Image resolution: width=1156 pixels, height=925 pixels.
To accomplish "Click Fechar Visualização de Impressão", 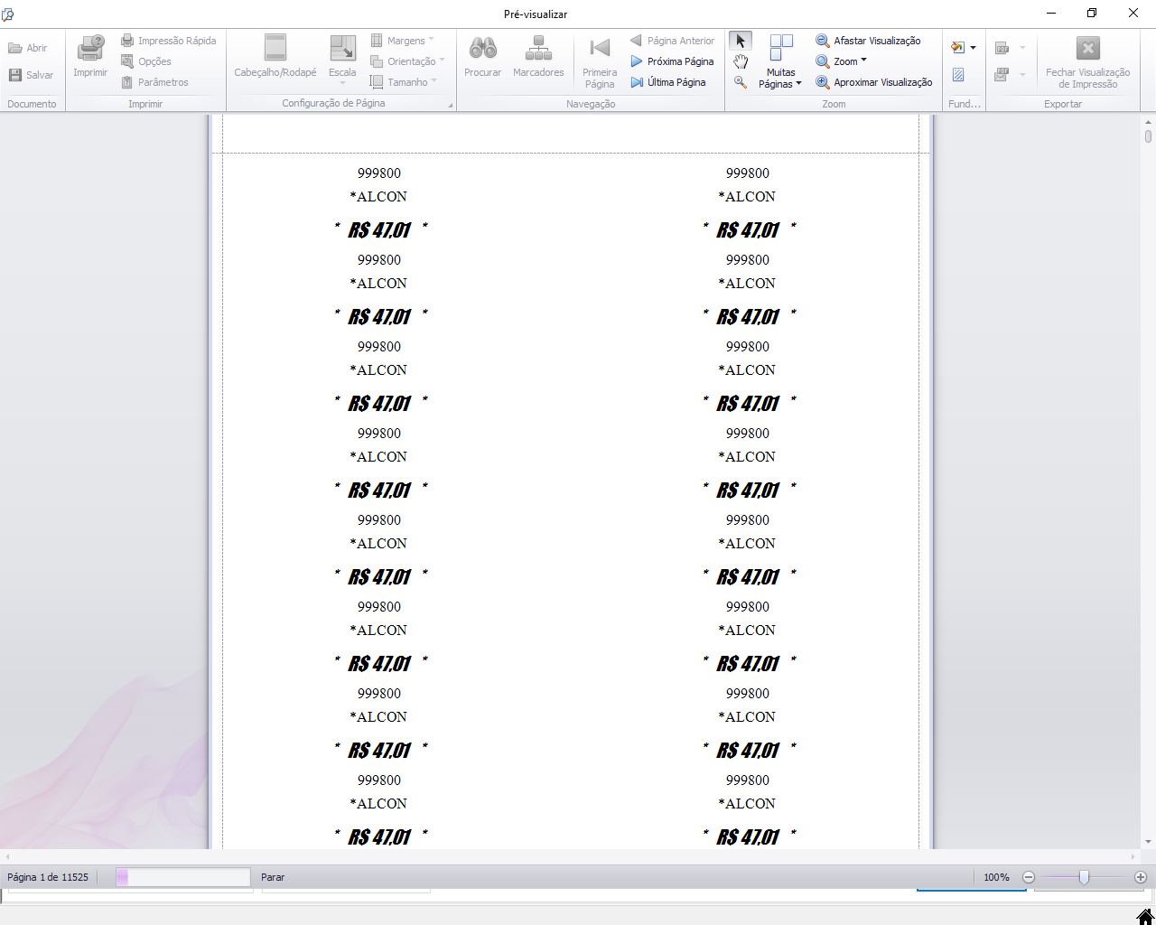I will pyautogui.click(x=1087, y=62).
